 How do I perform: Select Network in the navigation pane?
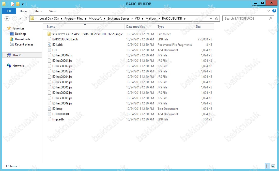[x=18, y=66]
